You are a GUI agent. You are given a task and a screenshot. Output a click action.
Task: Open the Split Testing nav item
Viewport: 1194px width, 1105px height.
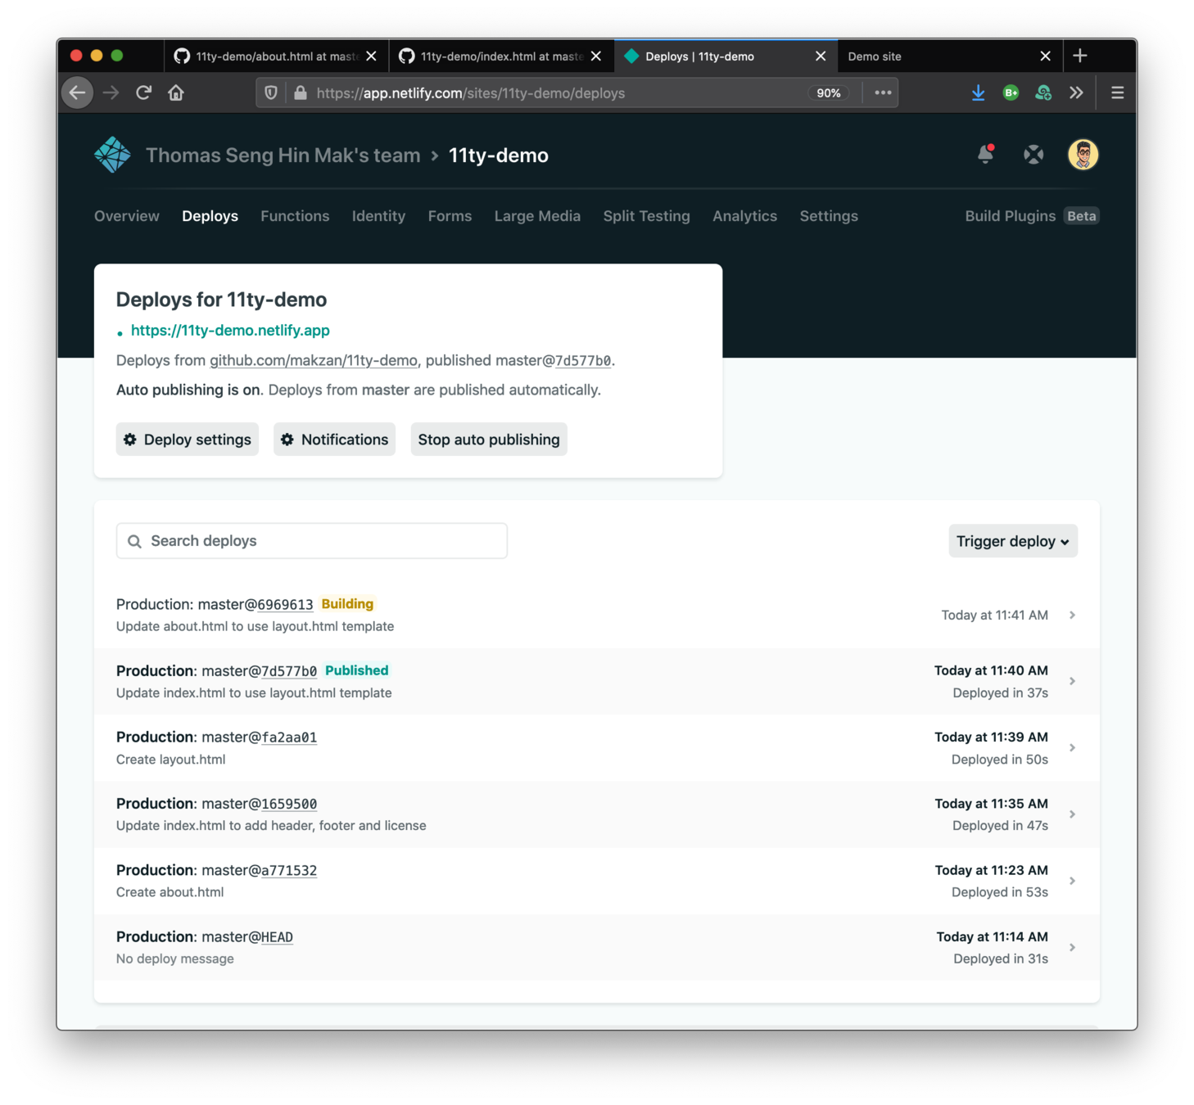(646, 216)
